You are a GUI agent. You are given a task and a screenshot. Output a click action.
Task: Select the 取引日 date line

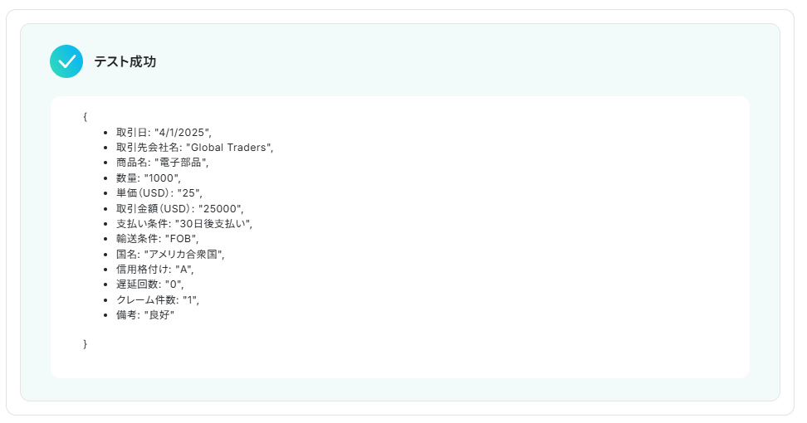[x=164, y=132]
